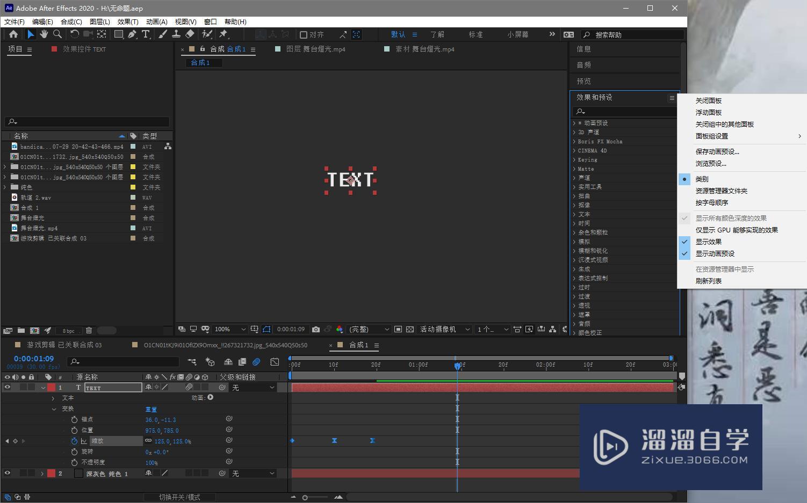This screenshot has height=503, width=807.
Task: Click the snapshot camera icon in viewer
Action: tap(316, 329)
